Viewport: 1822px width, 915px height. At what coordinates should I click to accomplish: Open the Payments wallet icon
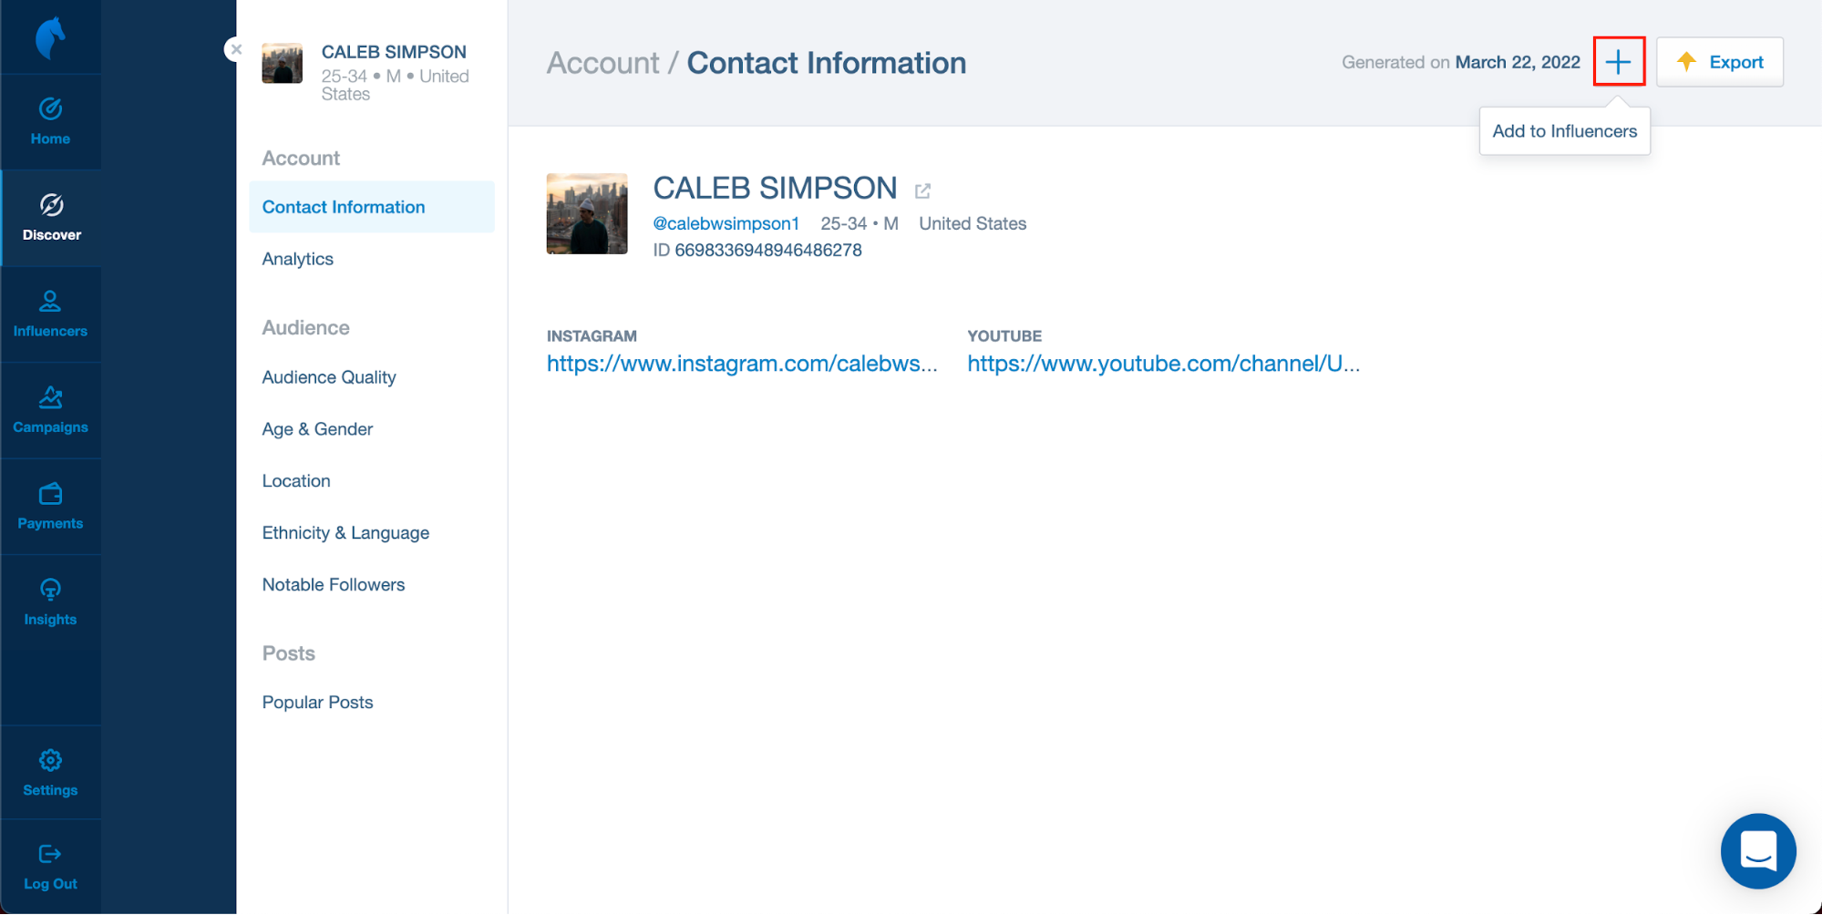tap(50, 494)
